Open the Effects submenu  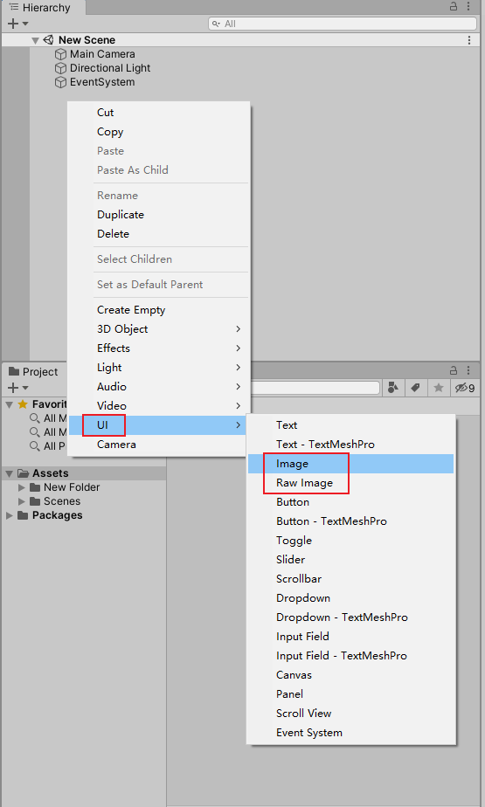[159, 348]
